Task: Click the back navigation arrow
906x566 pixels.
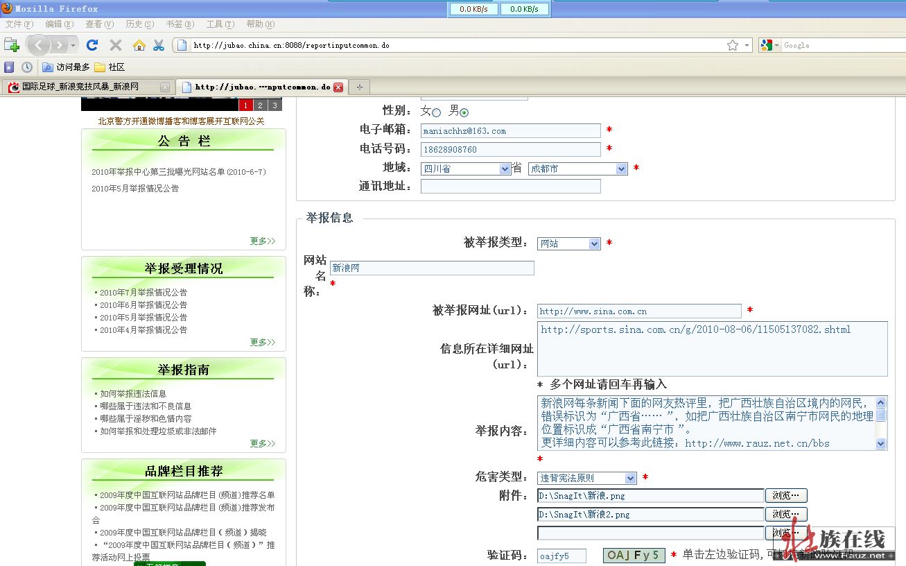Action: (38, 45)
